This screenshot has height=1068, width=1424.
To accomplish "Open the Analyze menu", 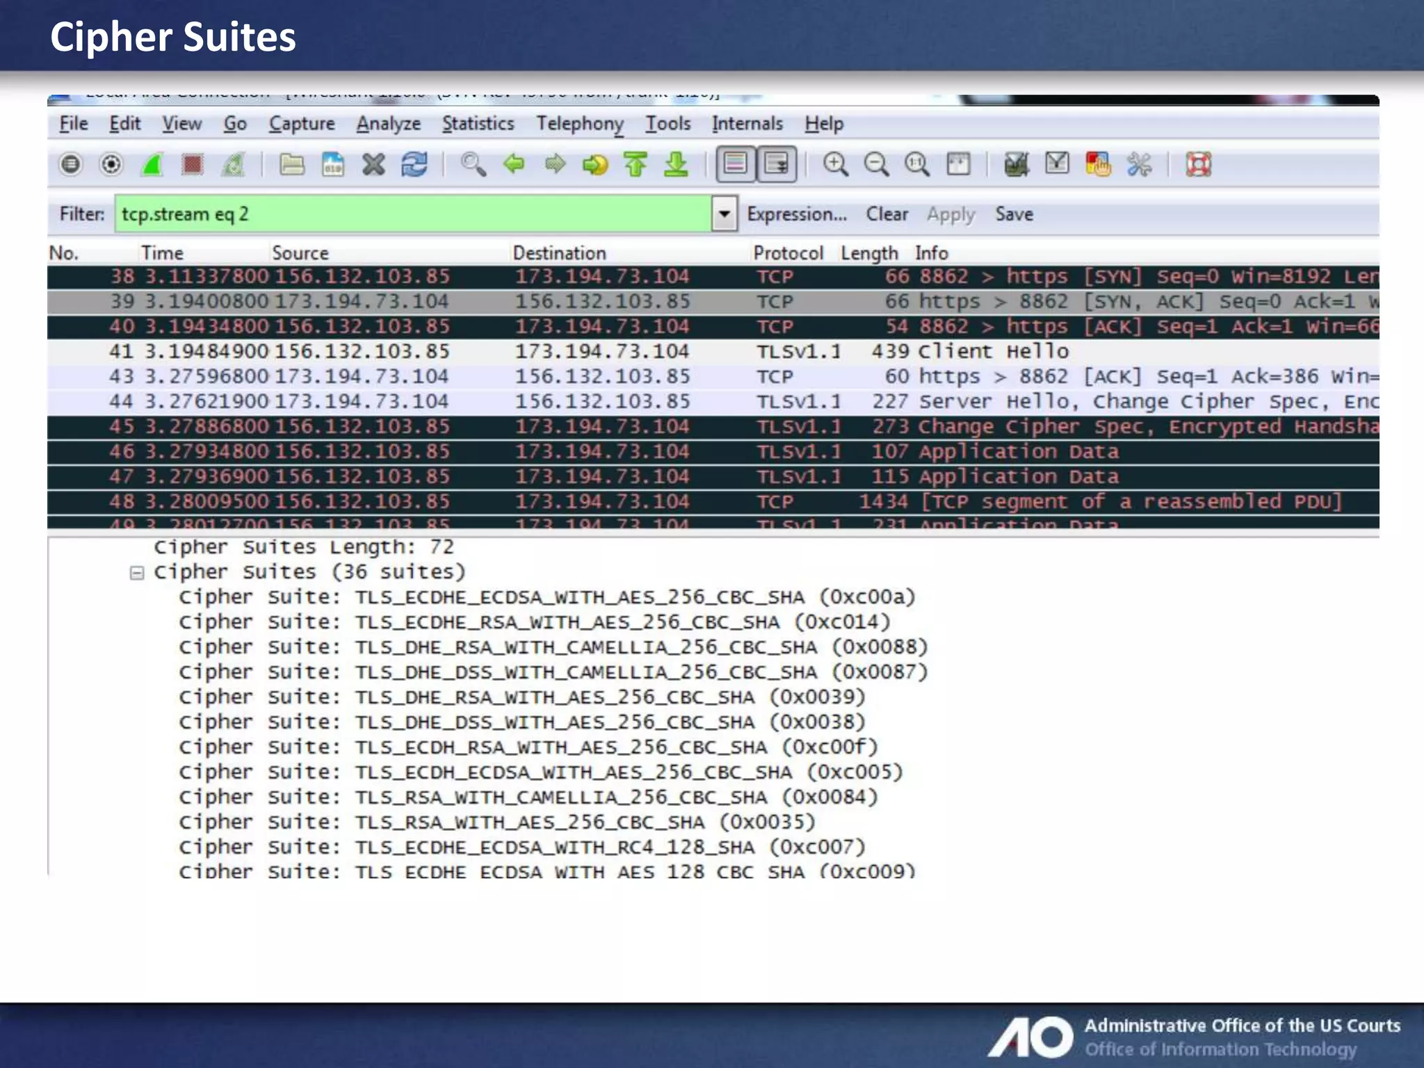I will (388, 124).
